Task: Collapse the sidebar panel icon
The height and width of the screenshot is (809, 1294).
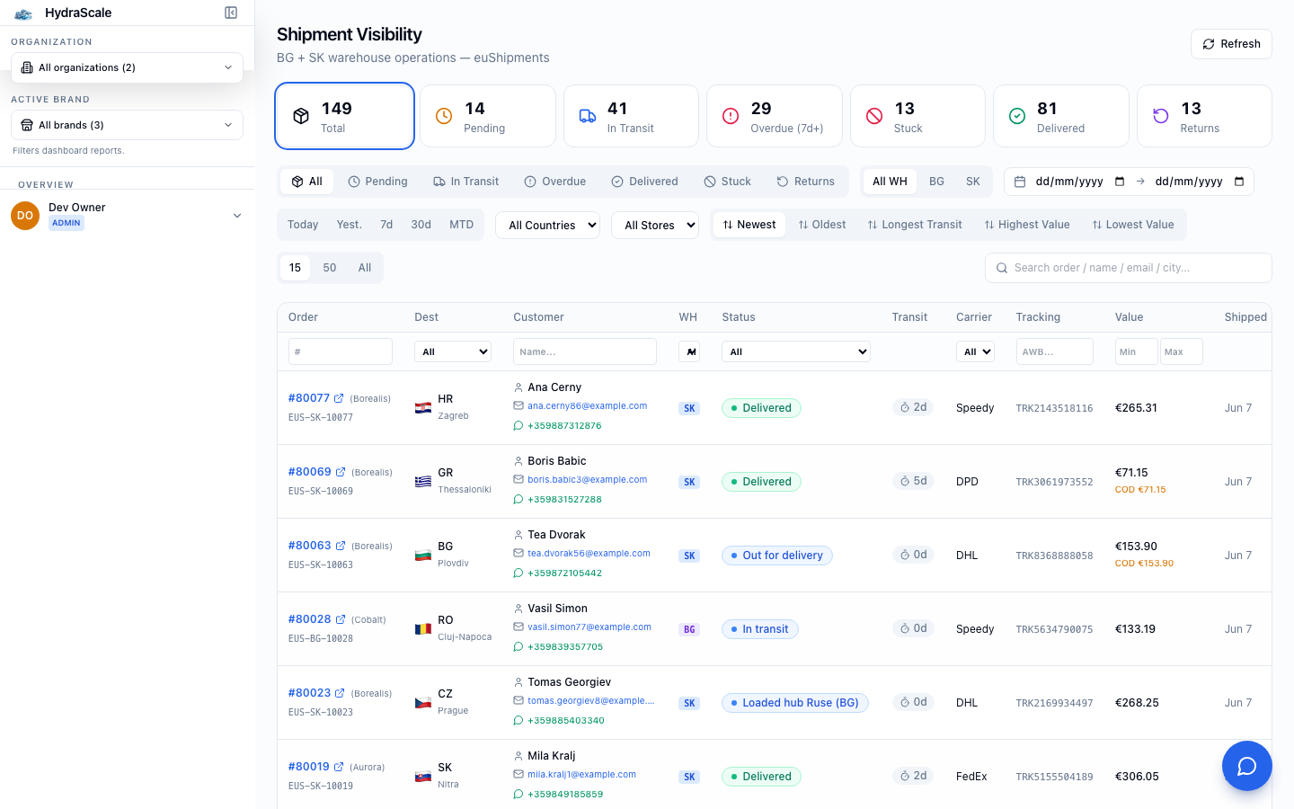Action: (x=231, y=13)
